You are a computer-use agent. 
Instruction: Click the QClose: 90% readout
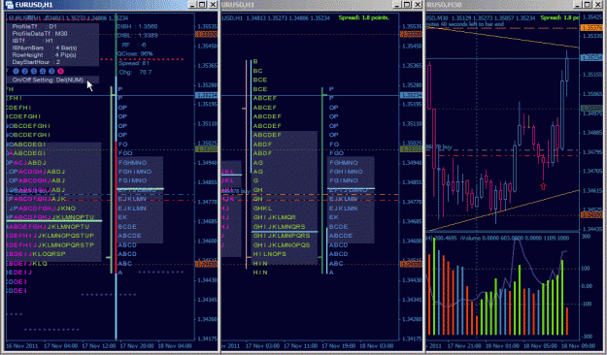[x=135, y=53]
